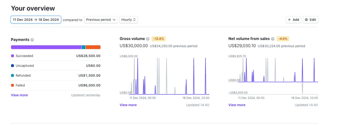Click the info icon next to Gross volume
338x126 pixels.
point(148,39)
